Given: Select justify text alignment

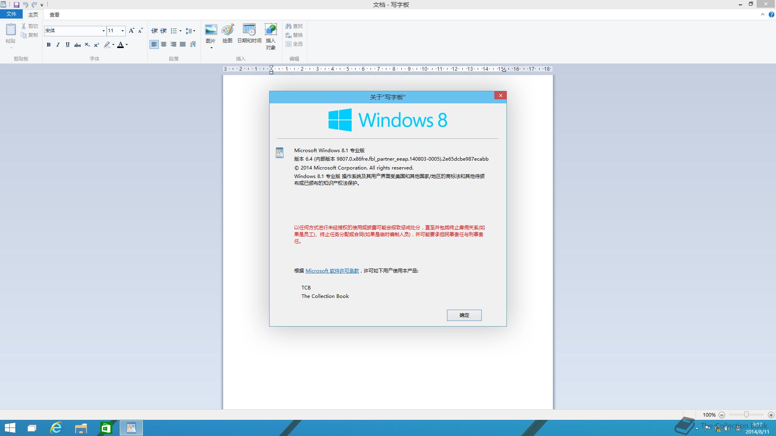Looking at the screenshot, I should [183, 44].
